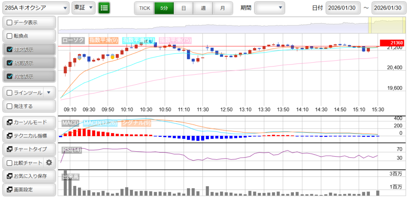Open カーソルモード popup panel

(29, 122)
